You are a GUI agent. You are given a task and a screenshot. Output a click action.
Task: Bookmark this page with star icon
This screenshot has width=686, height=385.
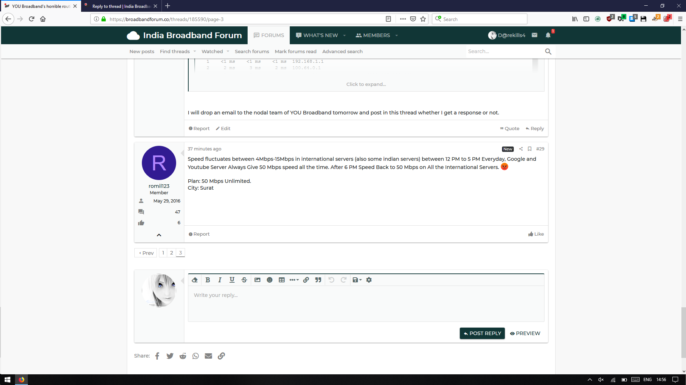tap(423, 19)
